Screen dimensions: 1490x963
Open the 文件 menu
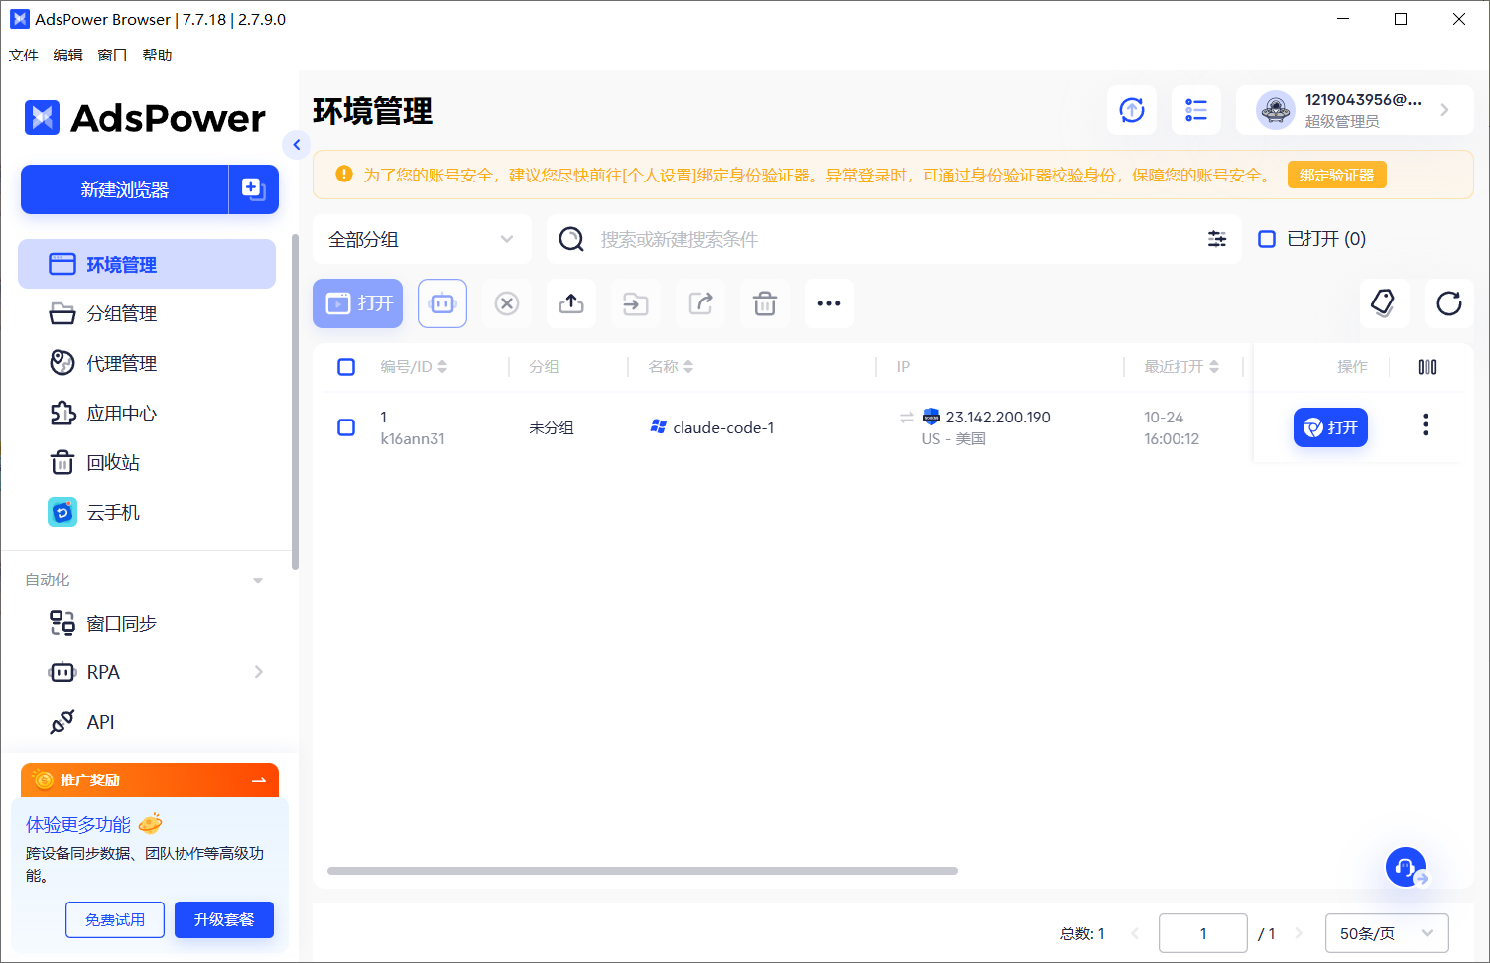(23, 56)
